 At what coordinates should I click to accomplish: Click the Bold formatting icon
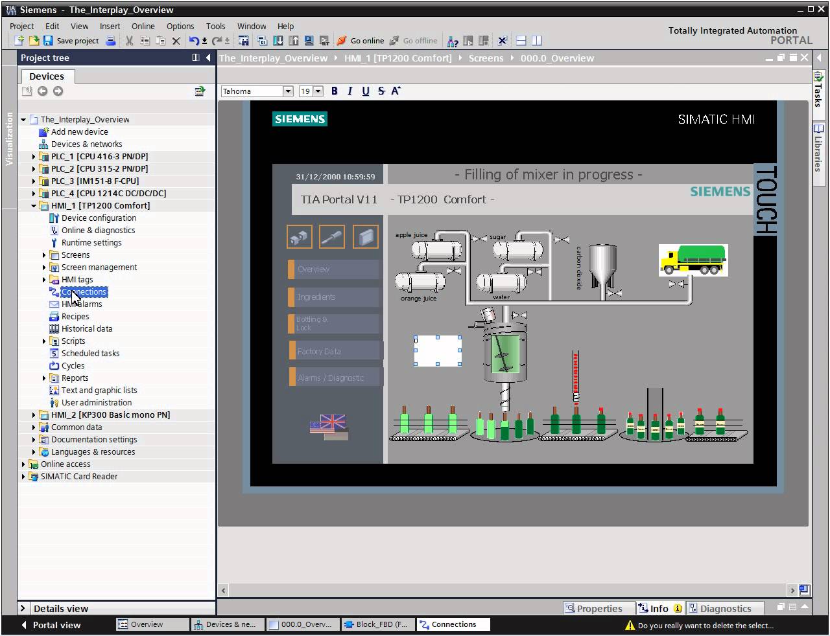point(335,91)
